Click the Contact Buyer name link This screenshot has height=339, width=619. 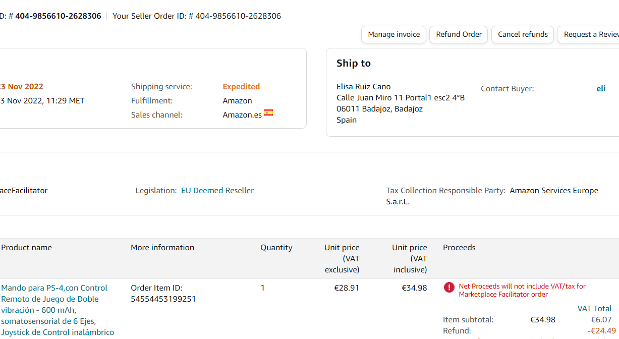pyautogui.click(x=601, y=89)
